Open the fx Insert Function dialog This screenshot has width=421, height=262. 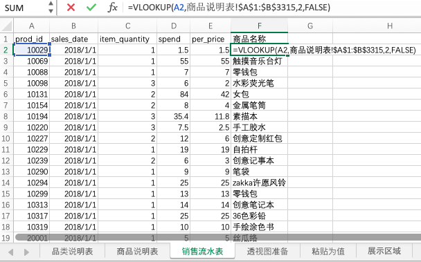(x=112, y=7)
